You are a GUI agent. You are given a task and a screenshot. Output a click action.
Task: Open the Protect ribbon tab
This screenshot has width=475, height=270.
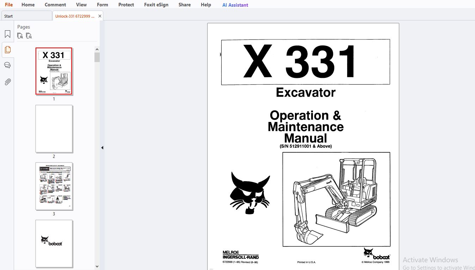[126, 5]
